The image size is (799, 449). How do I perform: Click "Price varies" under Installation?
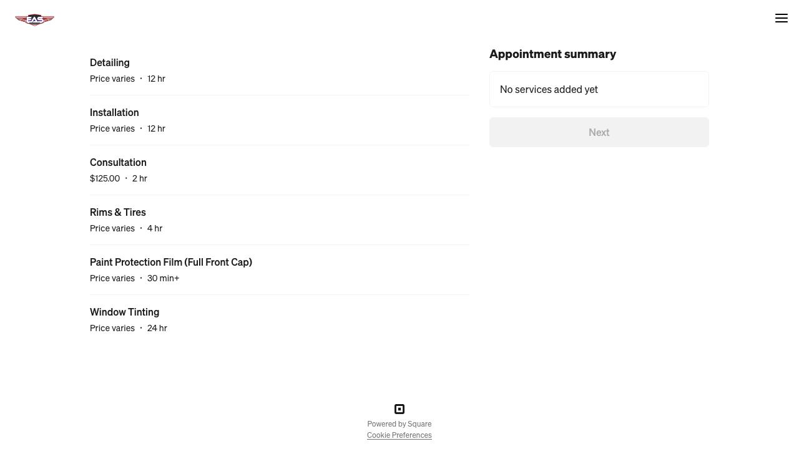click(112, 128)
